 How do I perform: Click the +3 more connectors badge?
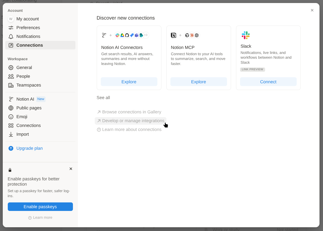(146, 35)
